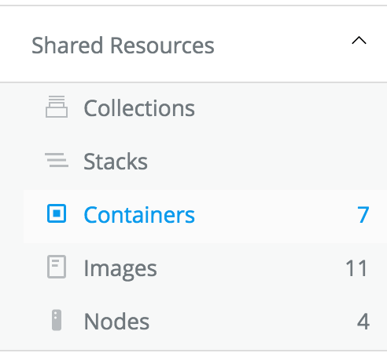Collapse the Shared Resources section with chevron
This screenshot has height=353, width=387.
click(x=359, y=41)
